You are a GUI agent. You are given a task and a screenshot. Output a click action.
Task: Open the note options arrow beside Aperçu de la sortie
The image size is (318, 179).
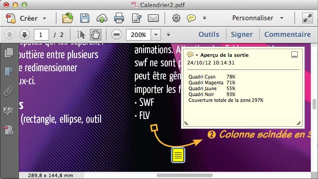(197, 55)
